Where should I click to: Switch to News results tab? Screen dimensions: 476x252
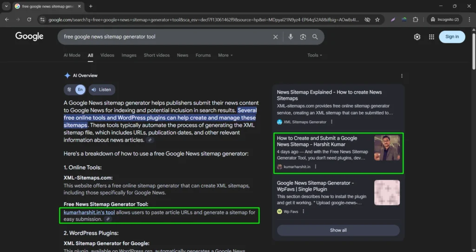click(x=182, y=55)
